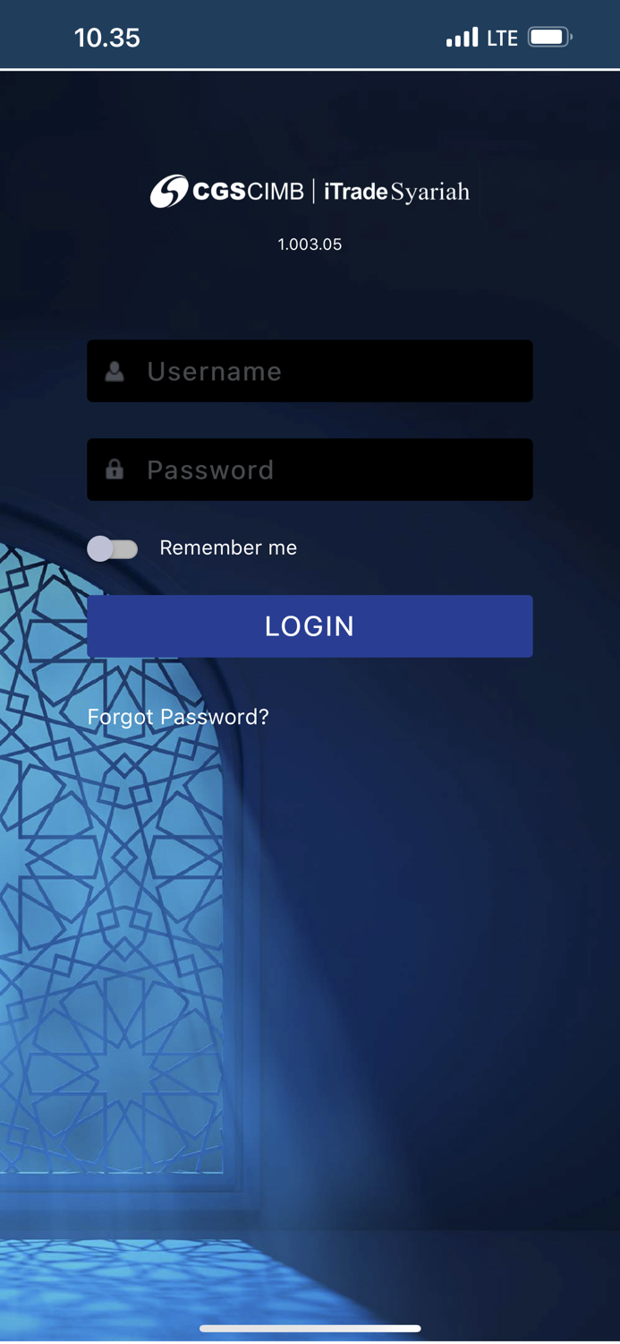Tap the CGS CIMB swirl logo icon
This screenshot has height=1344, width=620.
(x=169, y=191)
